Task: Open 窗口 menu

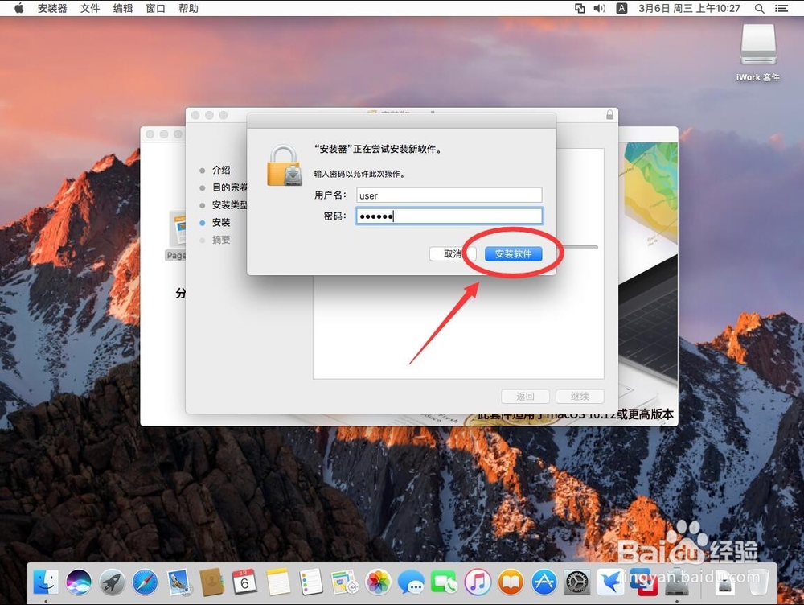Action: 155,8
